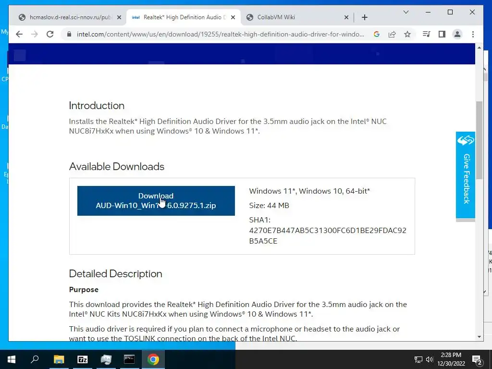Click the Available Downloads heading
The image size is (492, 369).
[116, 166]
